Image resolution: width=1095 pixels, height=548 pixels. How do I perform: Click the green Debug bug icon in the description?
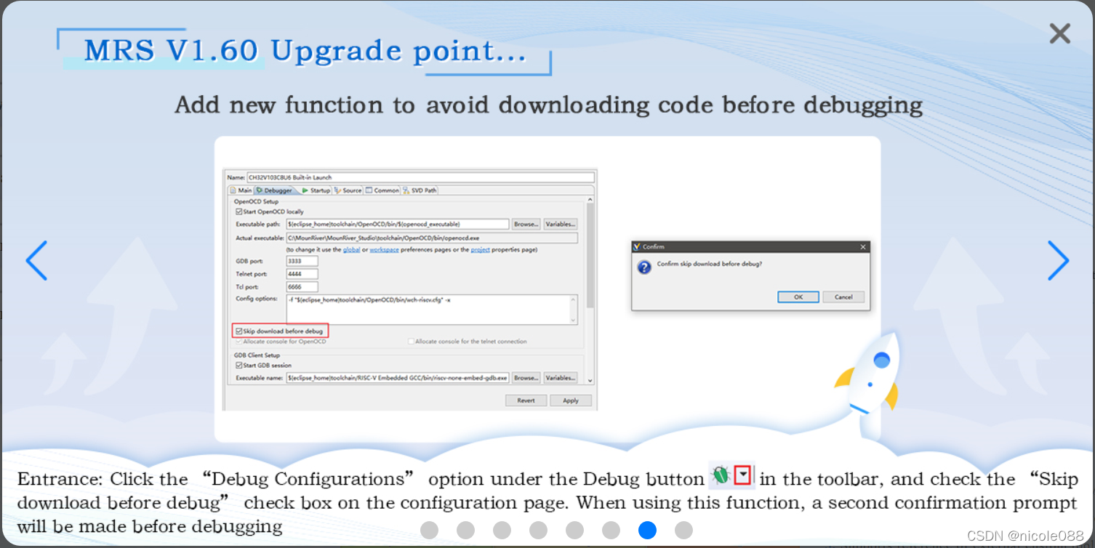click(721, 476)
